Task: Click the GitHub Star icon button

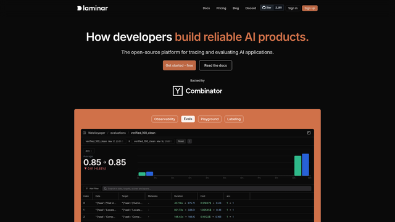Action: pos(267,8)
